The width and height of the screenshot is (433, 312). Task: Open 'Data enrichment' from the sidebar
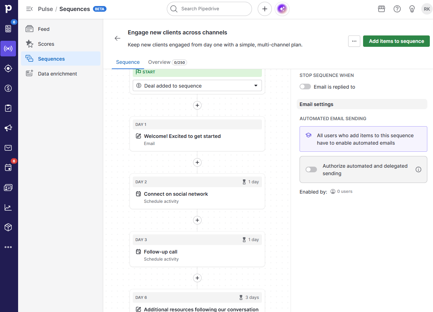pyautogui.click(x=57, y=73)
